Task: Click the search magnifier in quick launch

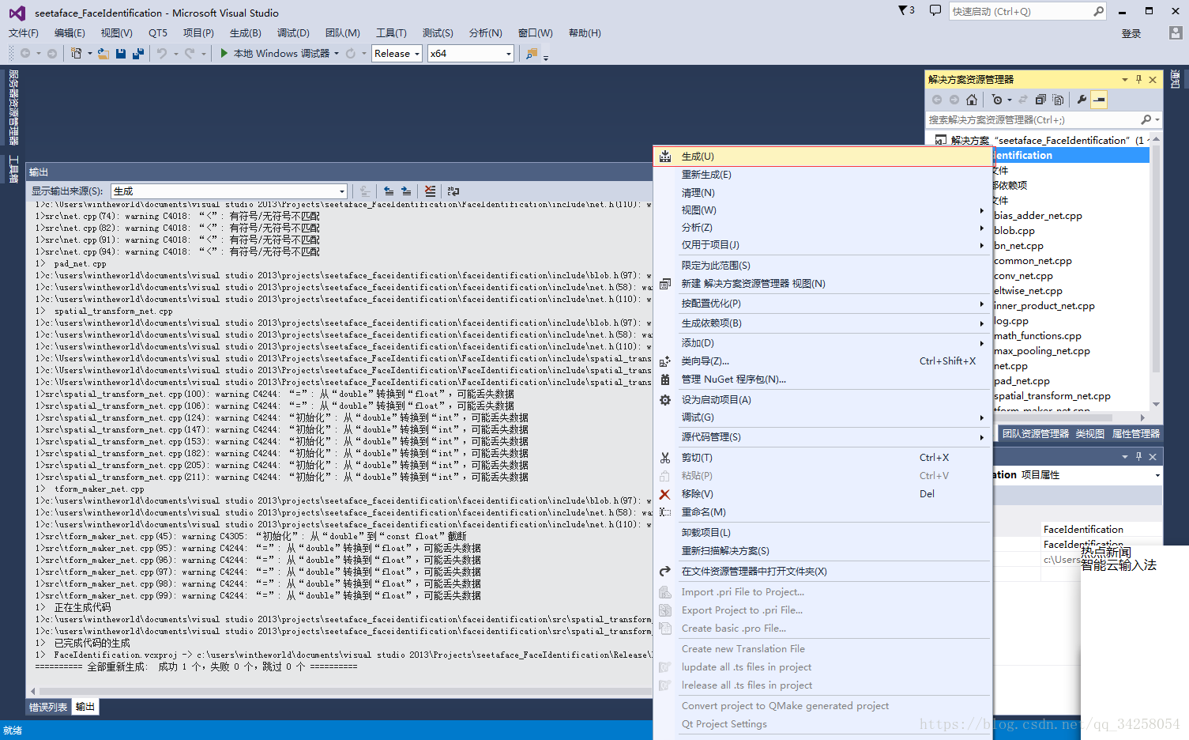Action: point(1098,11)
